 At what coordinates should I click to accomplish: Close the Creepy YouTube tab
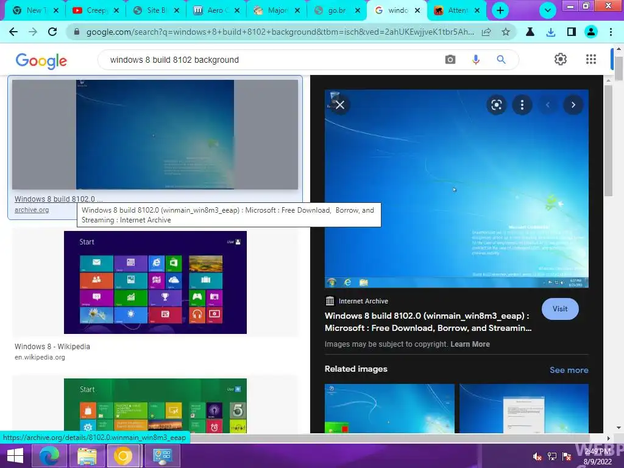[116, 10]
